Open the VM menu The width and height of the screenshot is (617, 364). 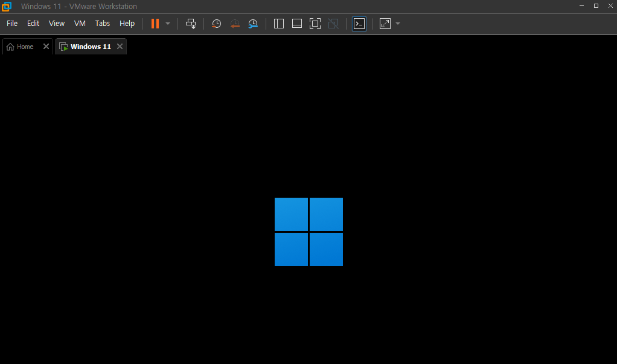point(80,24)
